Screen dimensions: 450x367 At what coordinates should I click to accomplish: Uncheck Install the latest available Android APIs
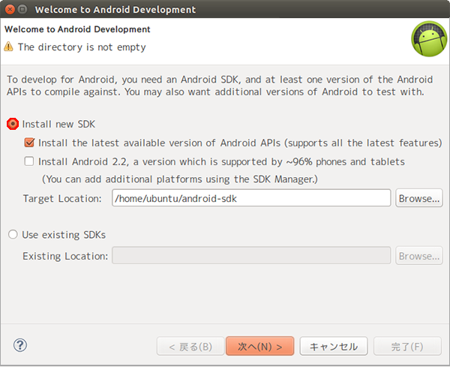coord(29,143)
